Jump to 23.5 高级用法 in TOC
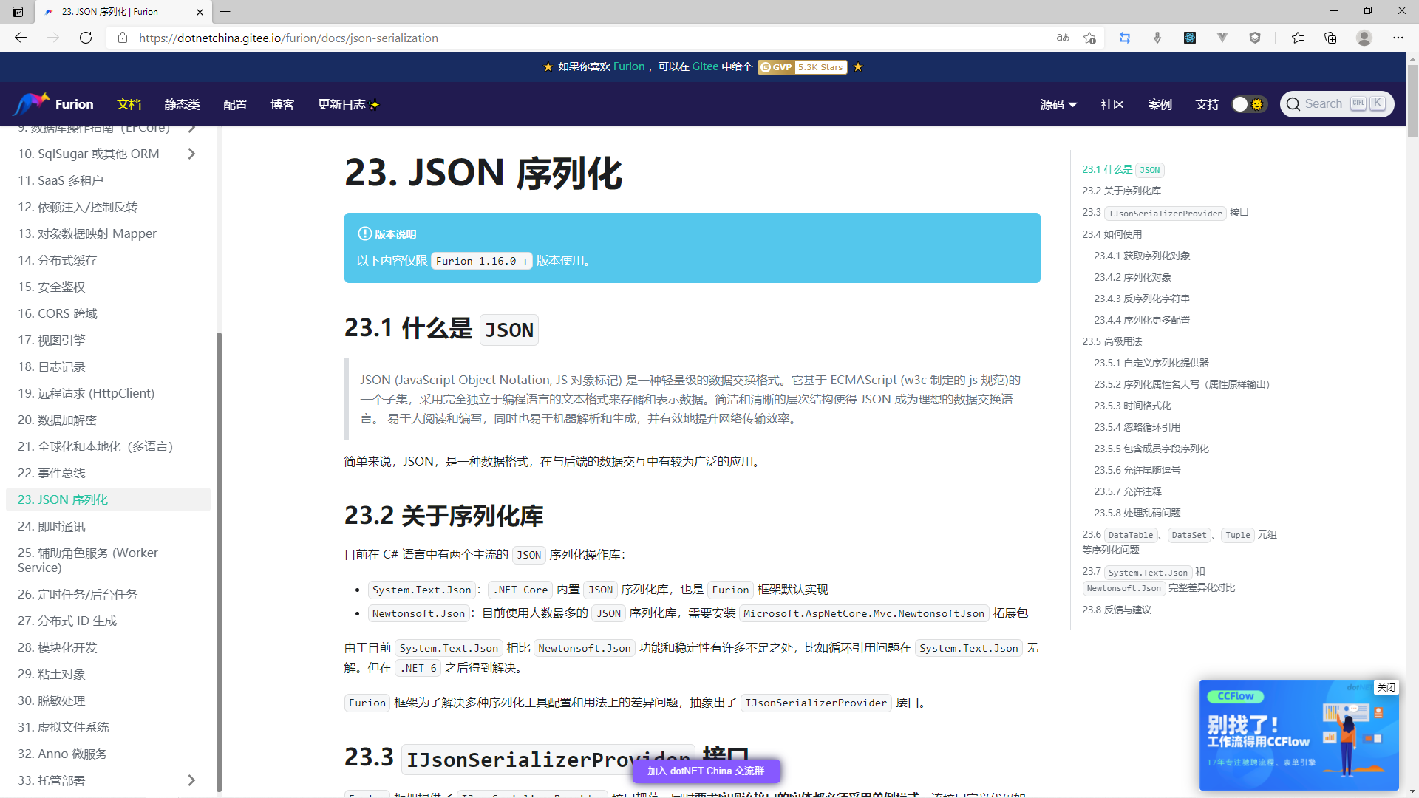 [1112, 341]
